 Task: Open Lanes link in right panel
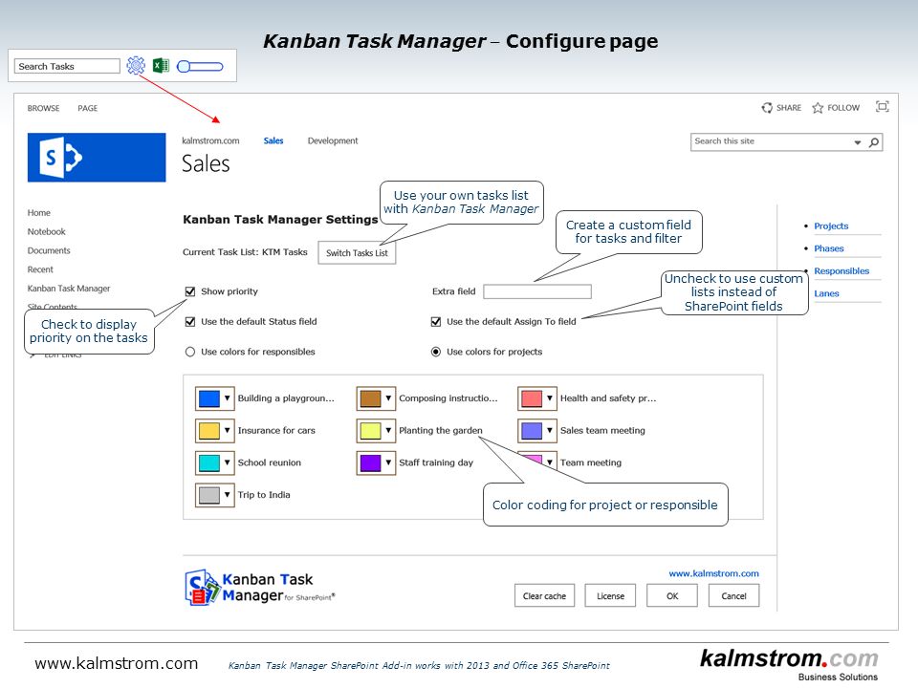(826, 293)
